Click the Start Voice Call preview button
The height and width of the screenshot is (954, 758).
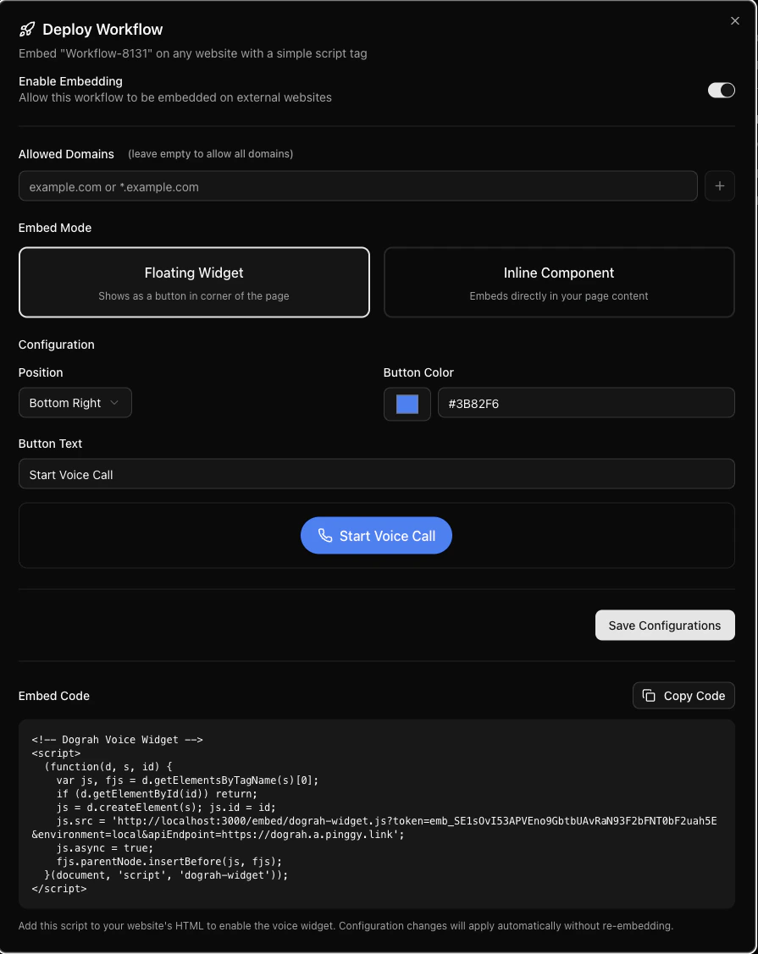coord(376,535)
